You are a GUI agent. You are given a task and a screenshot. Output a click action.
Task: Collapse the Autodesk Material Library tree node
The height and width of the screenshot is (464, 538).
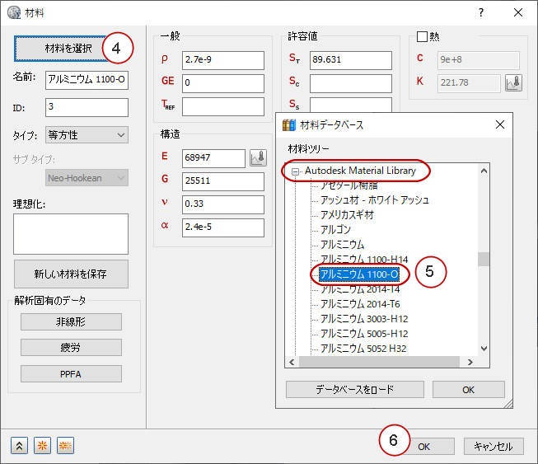point(295,171)
